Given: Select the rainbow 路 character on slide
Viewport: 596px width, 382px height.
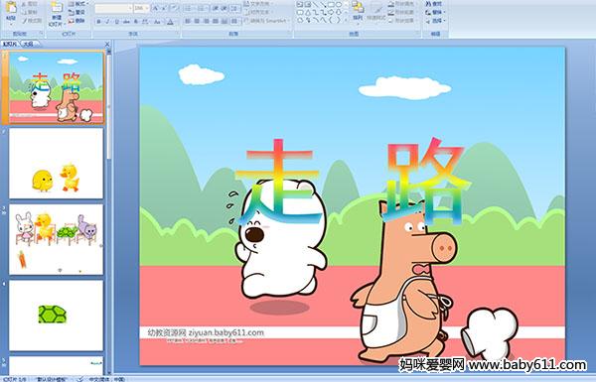Looking at the screenshot, I should click(426, 182).
